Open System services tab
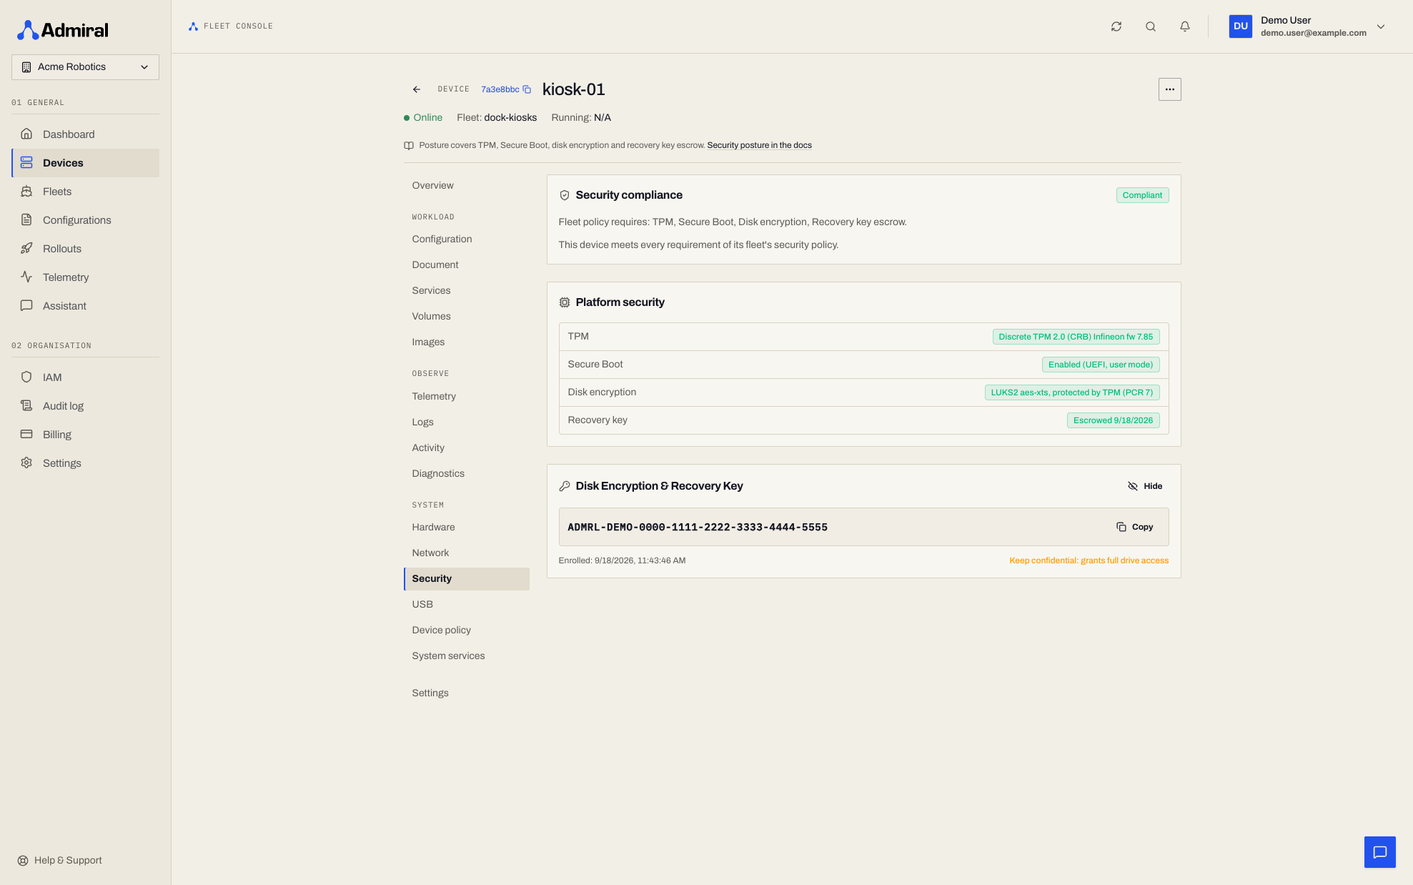Screen dimensions: 1413x885 click(467, 656)
